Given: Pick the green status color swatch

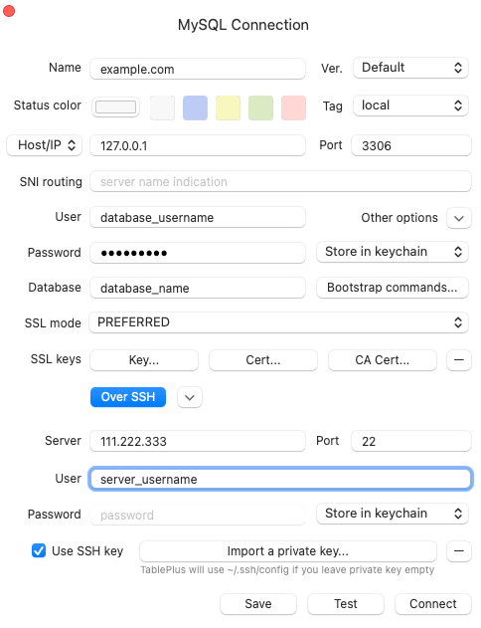Looking at the screenshot, I should click(260, 107).
